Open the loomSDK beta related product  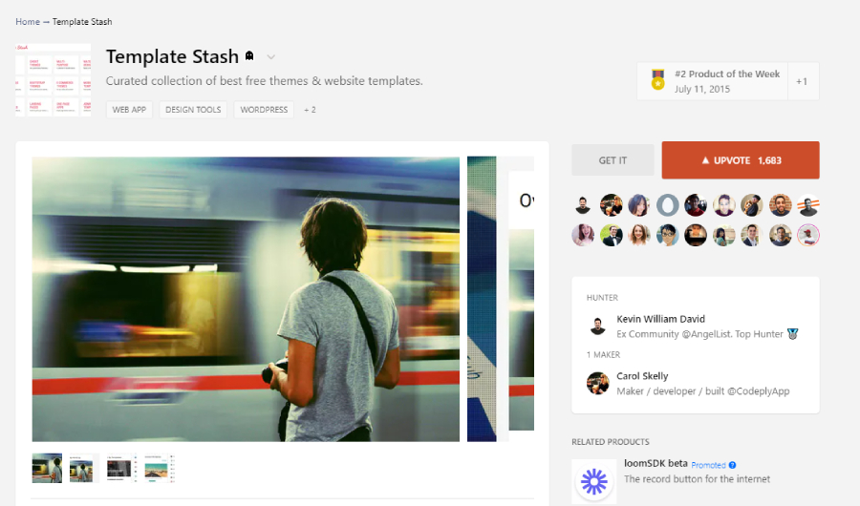tap(656, 463)
